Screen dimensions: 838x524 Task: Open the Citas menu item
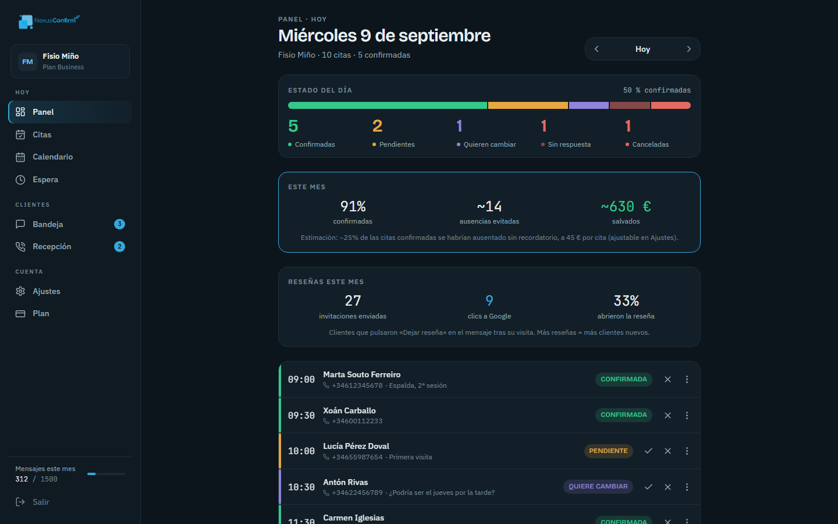pyautogui.click(x=70, y=134)
